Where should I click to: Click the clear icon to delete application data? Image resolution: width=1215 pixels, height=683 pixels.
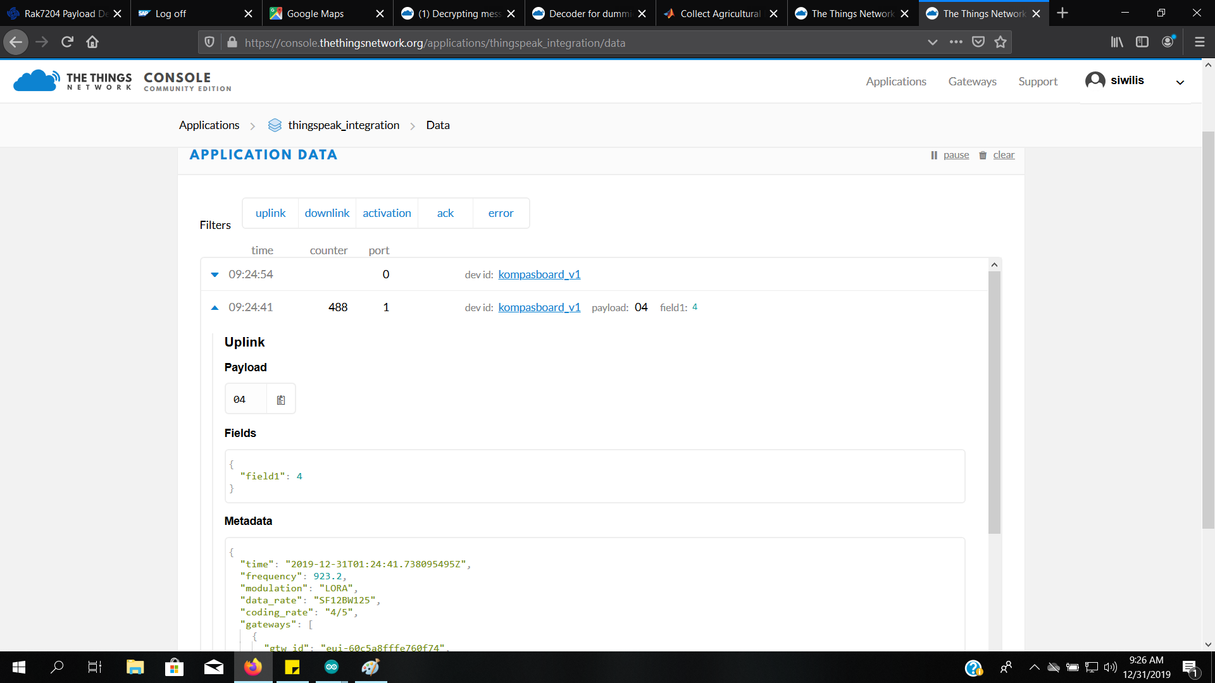click(x=985, y=154)
